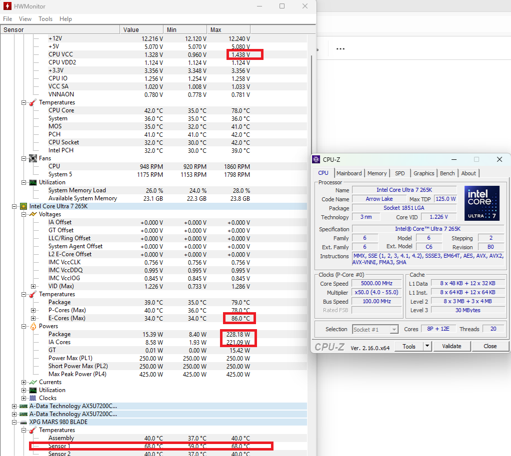Collapse the XPG MARS 980 BLADE node

(14, 422)
